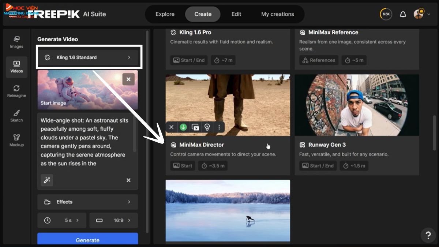This screenshot has width=439, height=247.
Task: Click the Start / End tag under Kling 1.6 Pro
Action: point(189,60)
